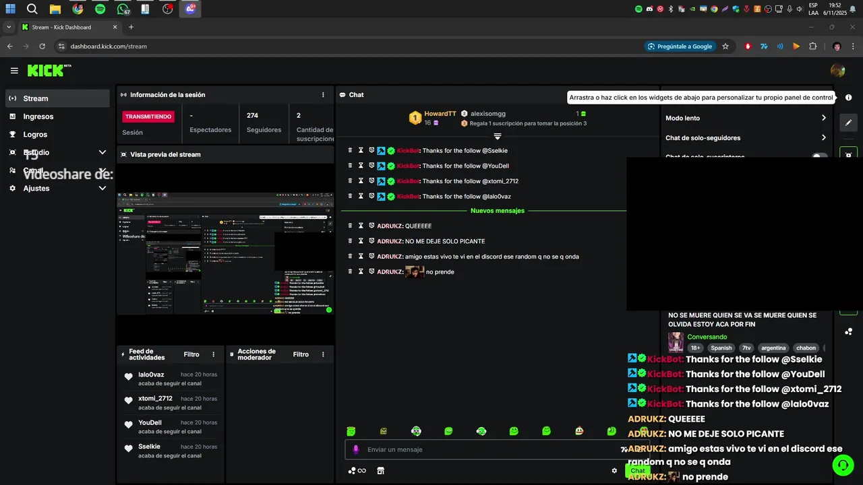The width and height of the screenshot is (863, 485).
Task: Click the share nodes icon on right rail
Action: tap(848, 331)
